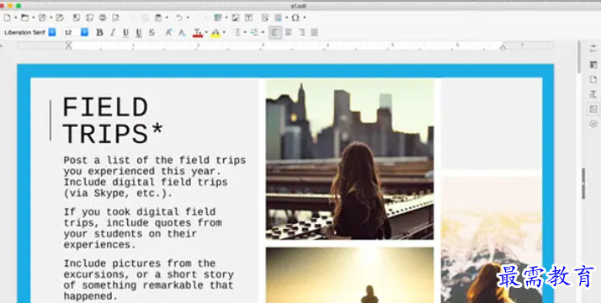Click the Insert Field icon
601x303 pixels.
[278, 18]
